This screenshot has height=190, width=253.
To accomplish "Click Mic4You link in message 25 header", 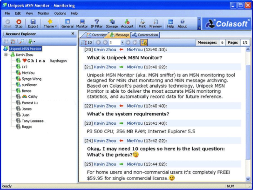I will pyautogui.click(x=135, y=164).
